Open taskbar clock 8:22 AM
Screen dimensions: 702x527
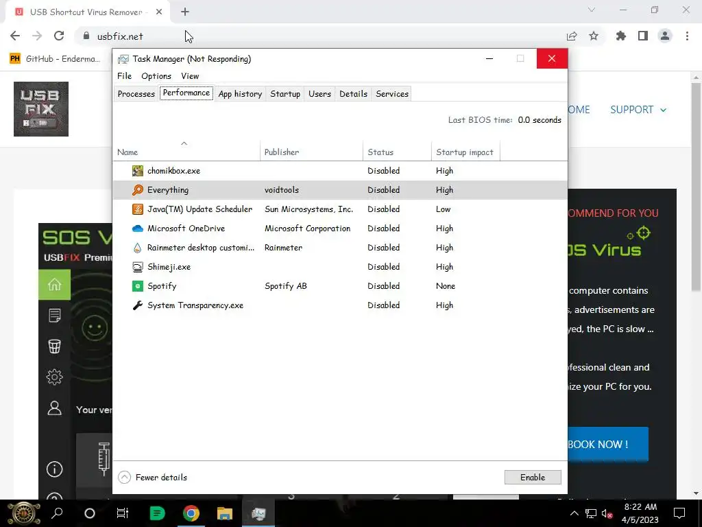tap(640, 513)
